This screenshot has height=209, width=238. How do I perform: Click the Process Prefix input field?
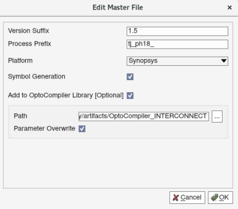pyautogui.click(x=177, y=44)
